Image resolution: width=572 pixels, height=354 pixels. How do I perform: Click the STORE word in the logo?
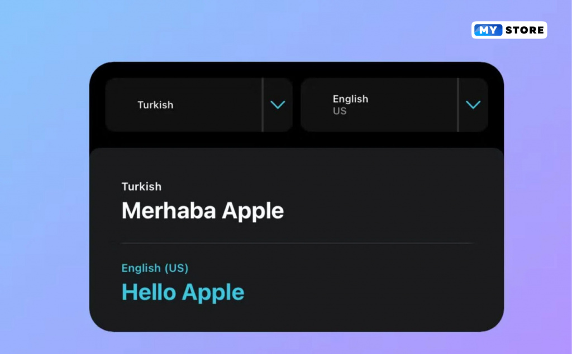525,30
